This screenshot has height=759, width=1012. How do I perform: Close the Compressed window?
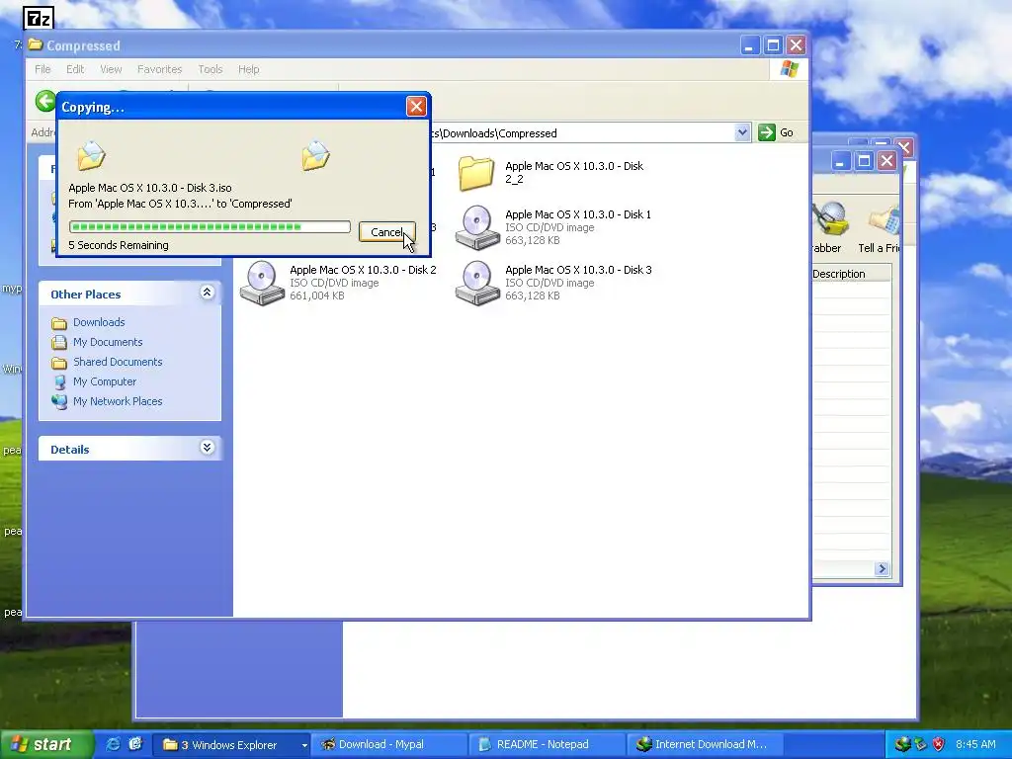796,45
